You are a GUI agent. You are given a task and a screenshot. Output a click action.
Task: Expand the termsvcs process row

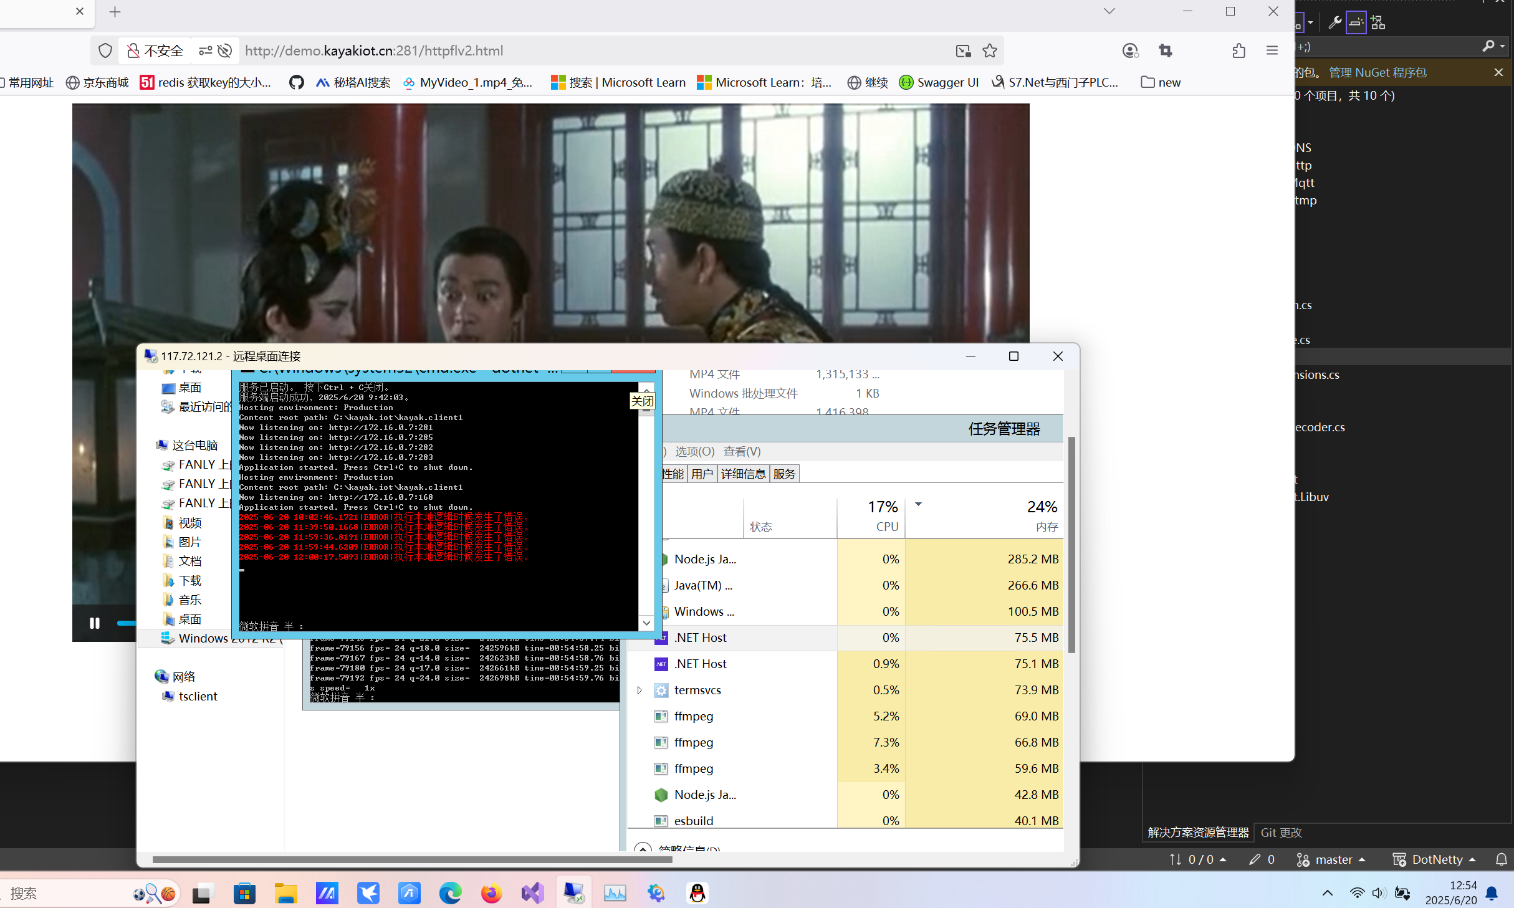pos(640,690)
